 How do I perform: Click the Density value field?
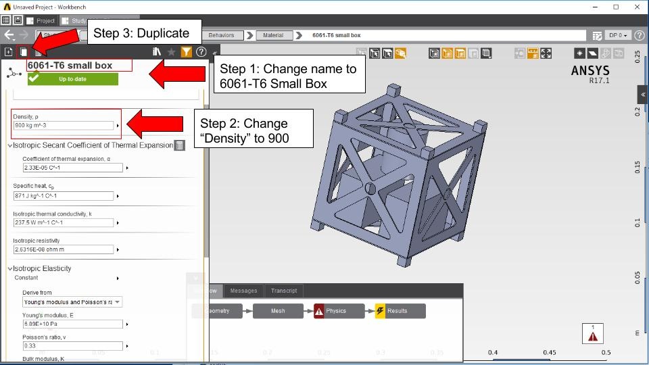pos(64,125)
